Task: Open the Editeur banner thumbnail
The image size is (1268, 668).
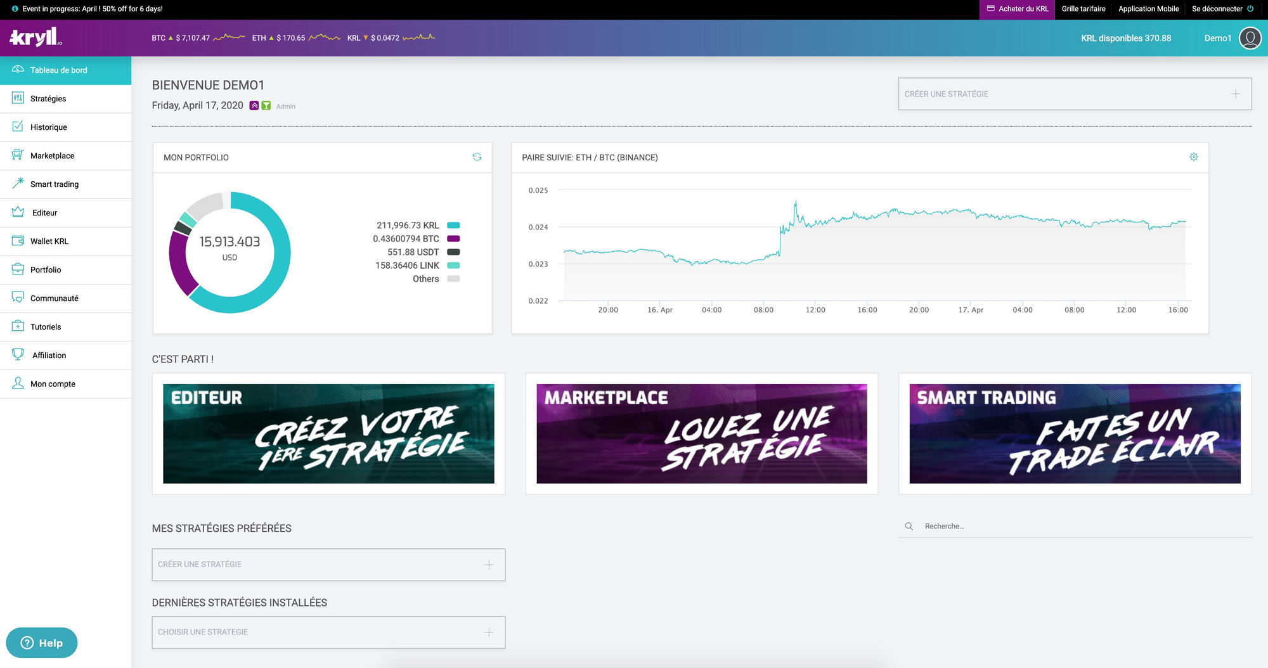Action: tap(328, 434)
